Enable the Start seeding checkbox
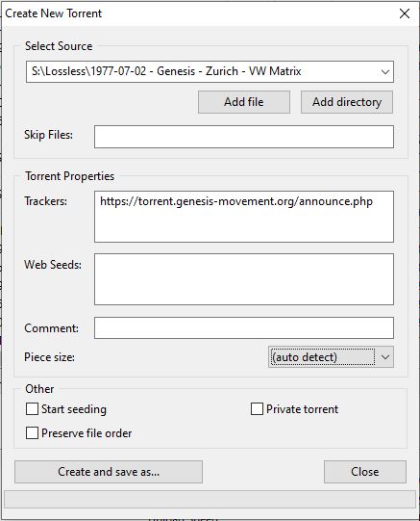The width and height of the screenshot is (420, 521). 32,409
